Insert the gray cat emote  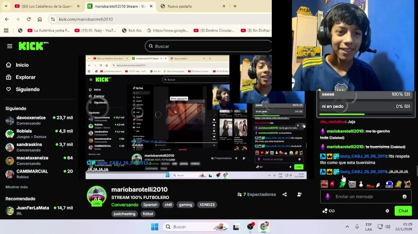pos(352,184)
